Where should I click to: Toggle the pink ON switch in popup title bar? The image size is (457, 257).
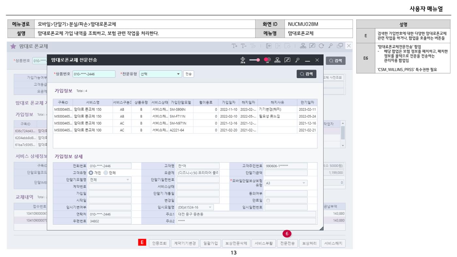[268, 60]
